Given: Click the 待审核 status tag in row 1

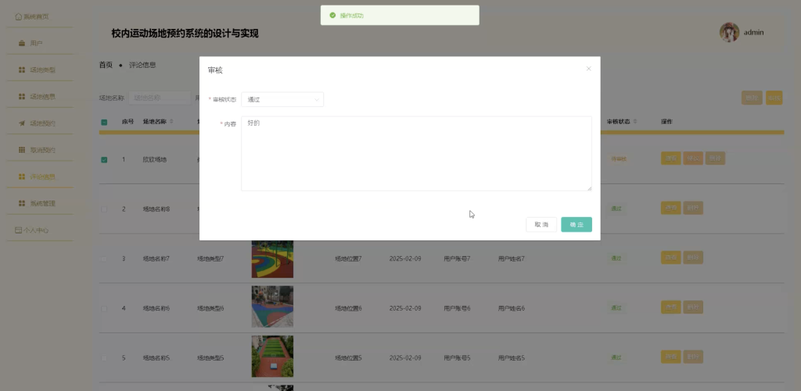Looking at the screenshot, I should (619, 159).
